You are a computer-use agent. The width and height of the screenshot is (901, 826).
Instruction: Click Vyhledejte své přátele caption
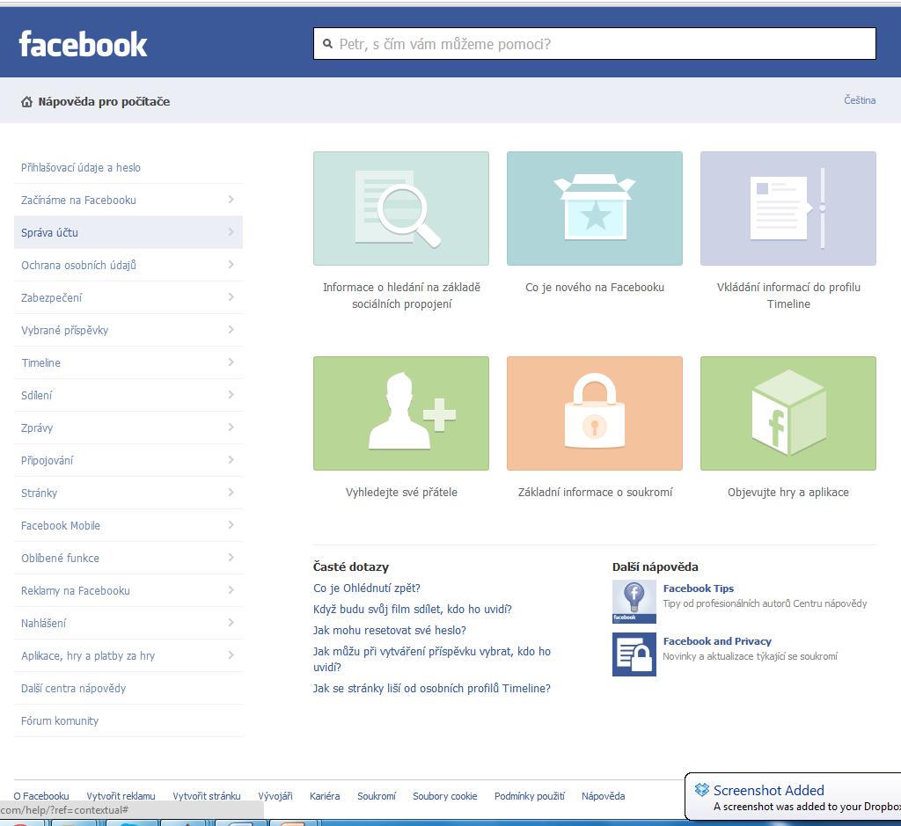[401, 493]
